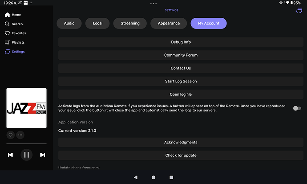Click Open log file
This screenshot has height=184, width=307.
(181, 94)
